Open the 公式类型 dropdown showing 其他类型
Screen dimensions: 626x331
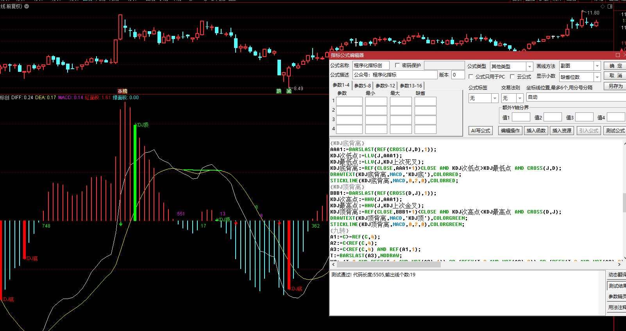click(529, 67)
